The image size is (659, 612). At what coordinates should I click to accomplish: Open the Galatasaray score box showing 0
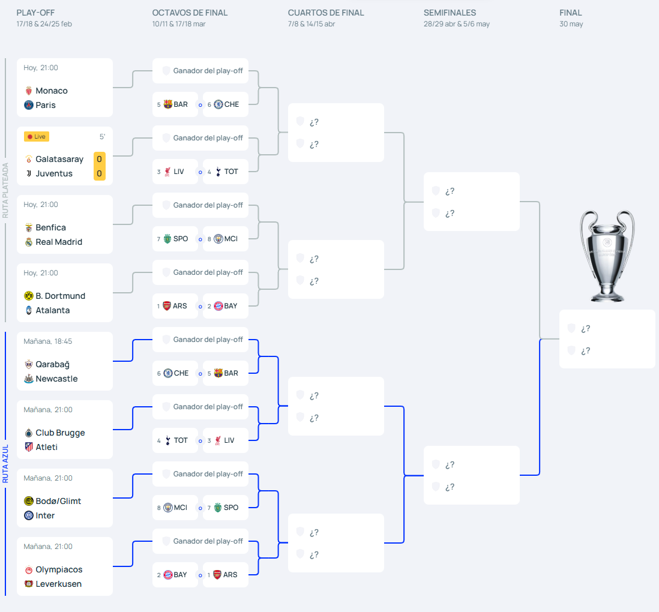pyautogui.click(x=99, y=159)
